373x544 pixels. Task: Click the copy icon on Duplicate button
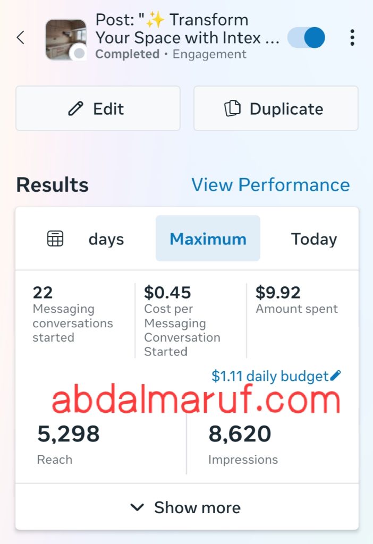click(x=232, y=109)
